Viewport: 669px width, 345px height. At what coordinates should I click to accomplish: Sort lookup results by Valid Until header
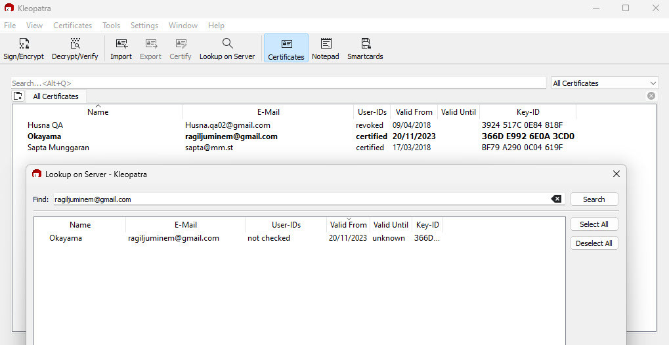click(391, 225)
